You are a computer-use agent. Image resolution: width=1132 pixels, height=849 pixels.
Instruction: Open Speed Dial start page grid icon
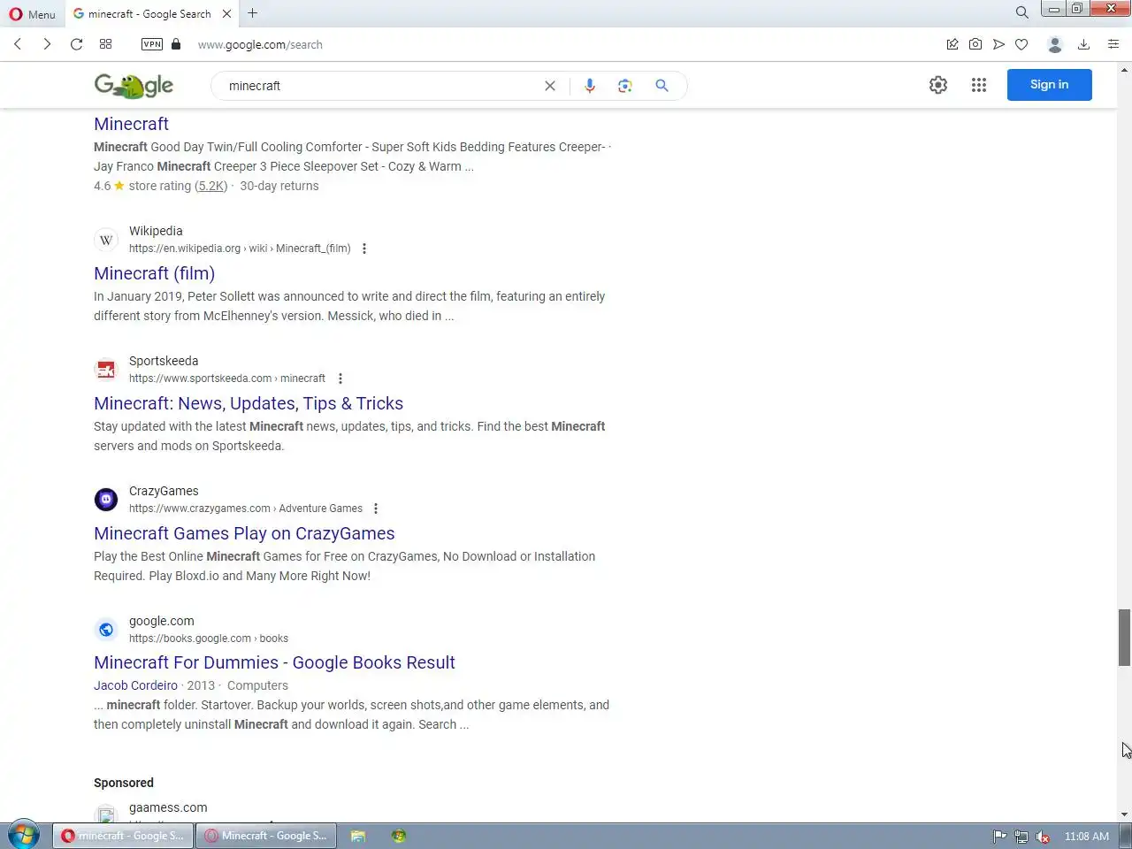[x=105, y=44]
